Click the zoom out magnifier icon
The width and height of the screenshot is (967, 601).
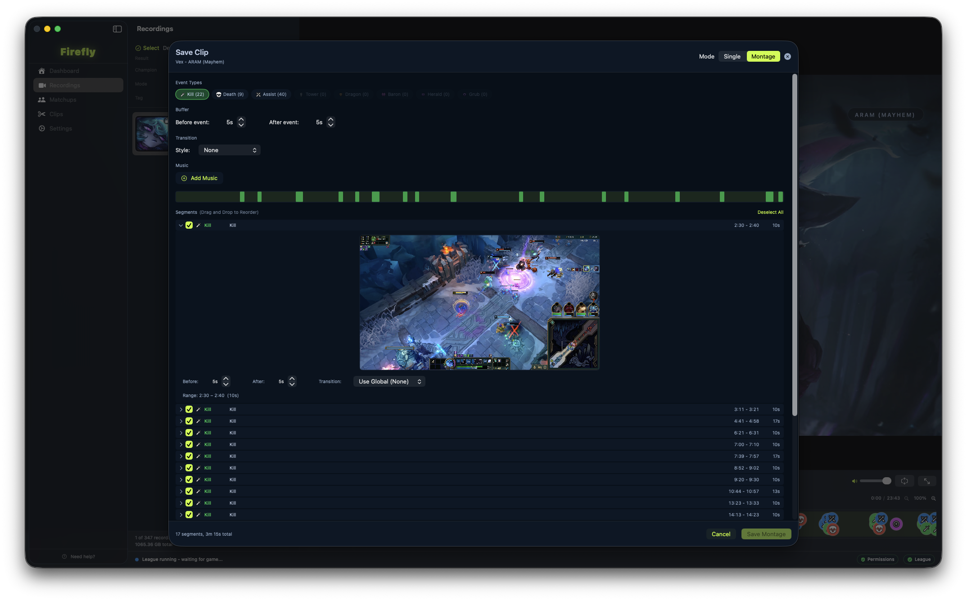point(906,498)
